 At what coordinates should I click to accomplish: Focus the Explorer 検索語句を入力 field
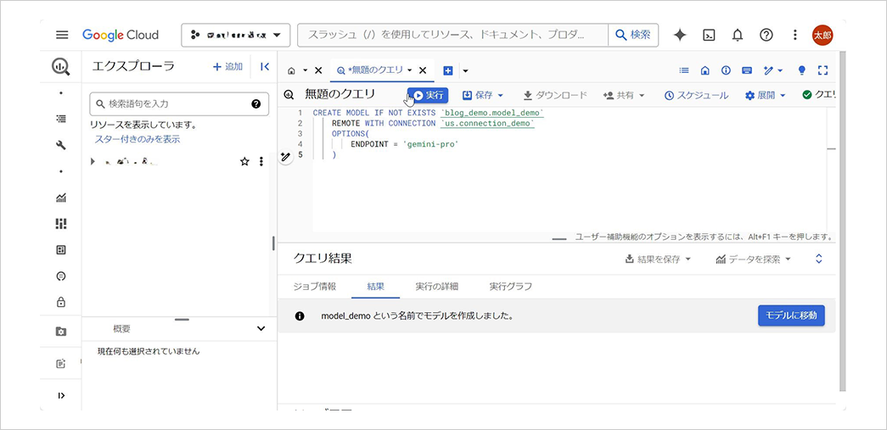point(179,104)
